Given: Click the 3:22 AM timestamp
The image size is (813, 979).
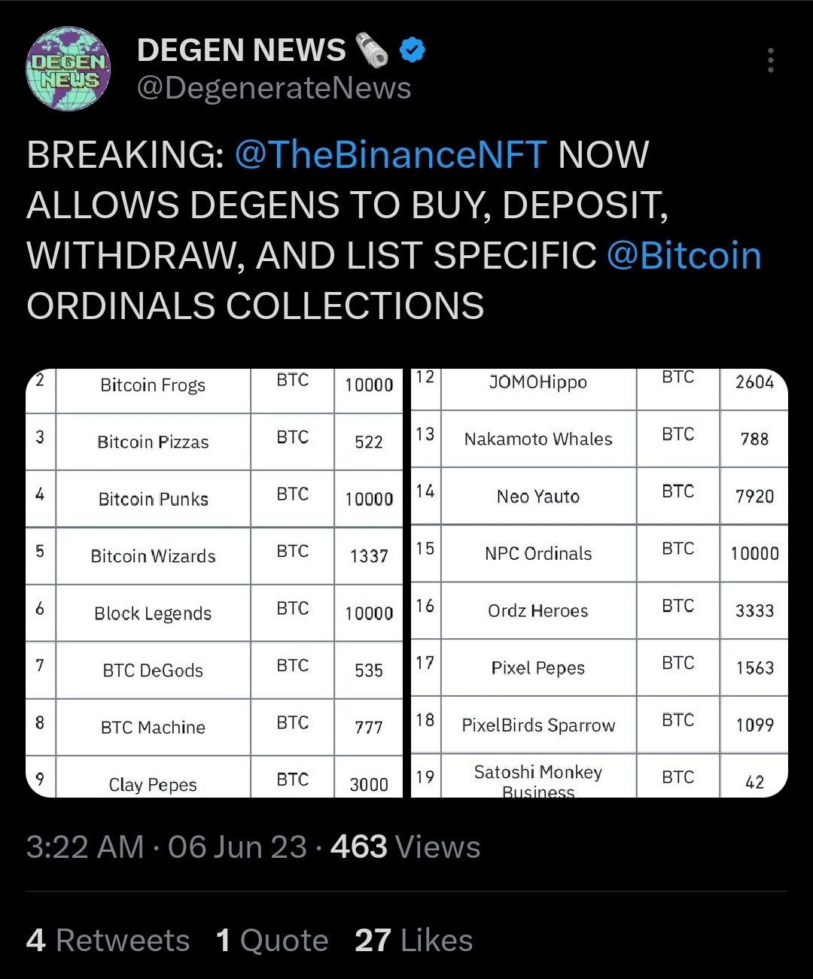Looking at the screenshot, I should tap(85, 847).
